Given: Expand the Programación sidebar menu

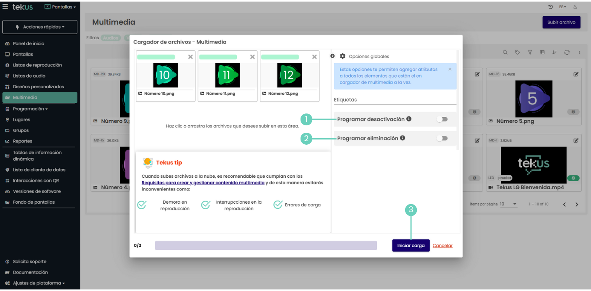Looking at the screenshot, I should point(30,109).
